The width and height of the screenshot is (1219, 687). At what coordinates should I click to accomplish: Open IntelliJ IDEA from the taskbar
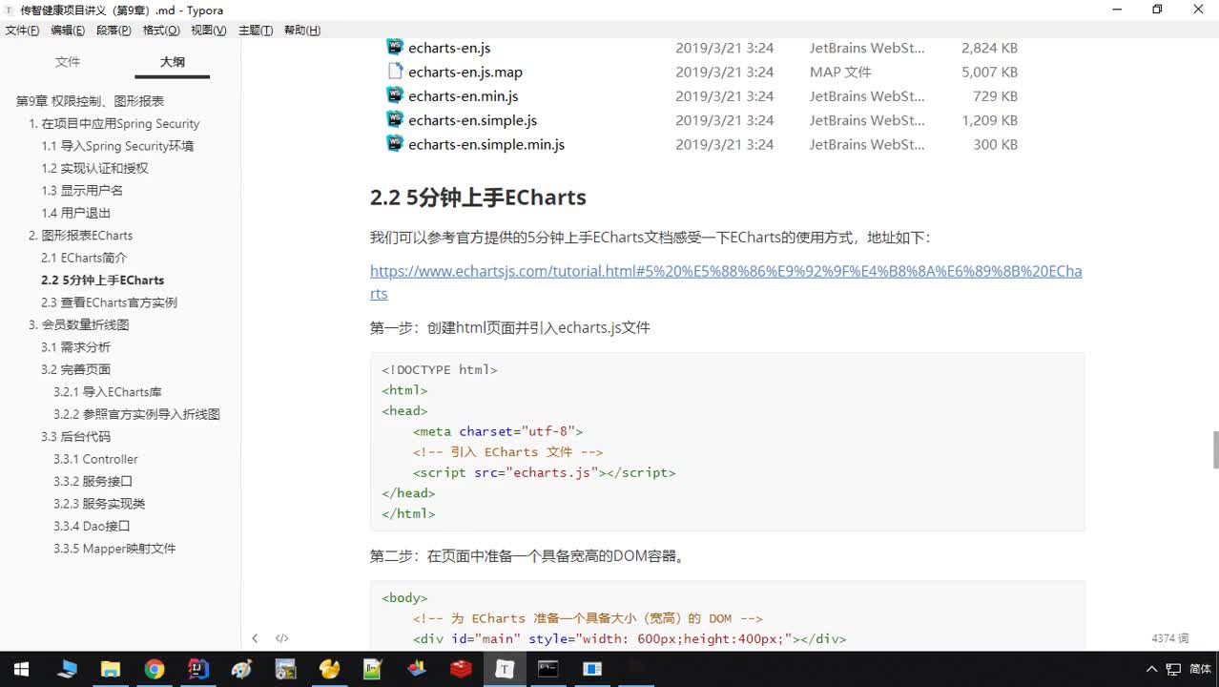(x=198, y=669)
